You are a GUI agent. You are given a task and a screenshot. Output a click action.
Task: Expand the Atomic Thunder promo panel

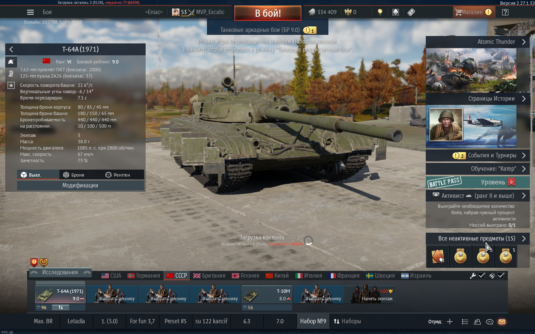[477, 42]
